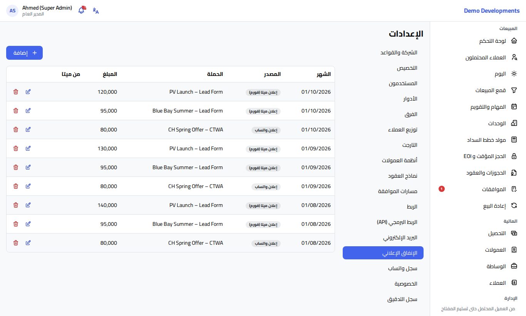Click the funnel icon for قمع المبيعات

[514, 90]
